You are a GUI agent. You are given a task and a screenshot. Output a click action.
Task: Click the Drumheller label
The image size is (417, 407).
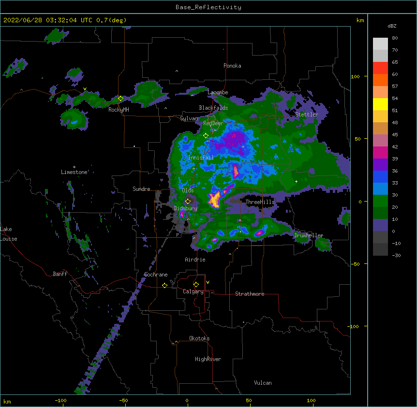click(309, 235)
